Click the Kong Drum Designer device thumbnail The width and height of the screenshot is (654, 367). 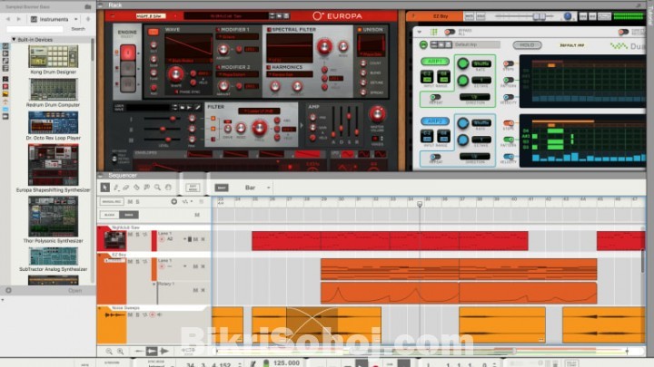pyautogui.click(x=53, y=56)
